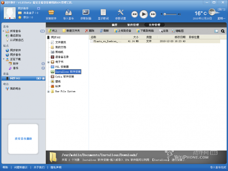Select 所有音乐 in the sidebar
Viewport: 228px width, 171px height.
15,31
